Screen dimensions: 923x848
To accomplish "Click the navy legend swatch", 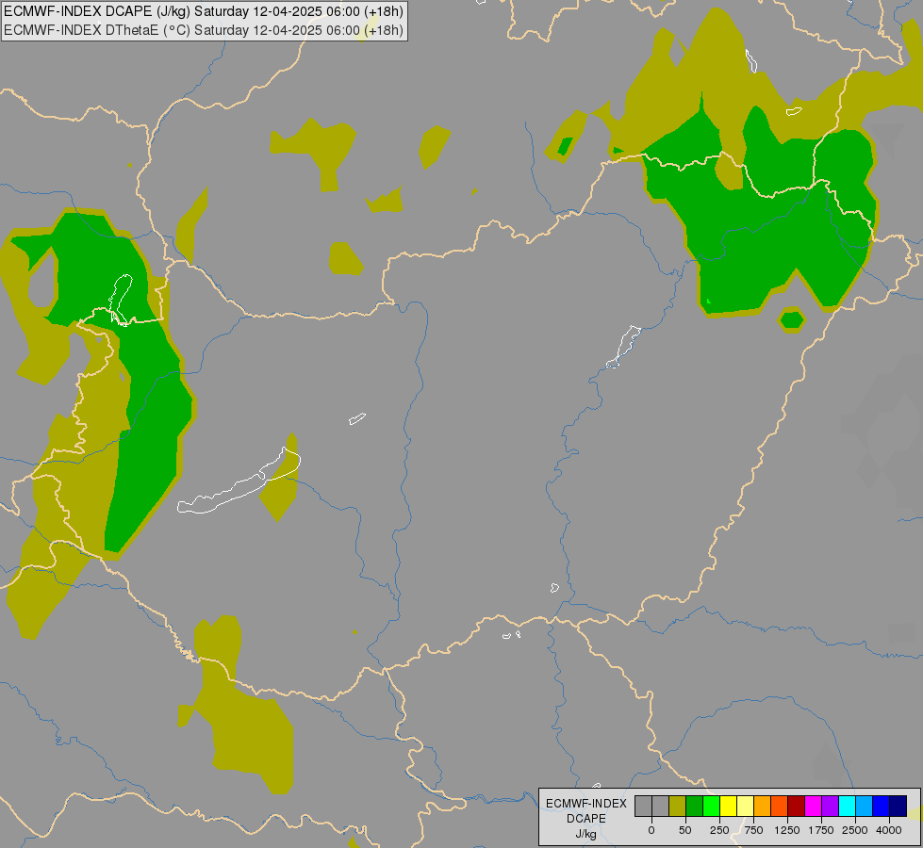I will tap(898, 806).
